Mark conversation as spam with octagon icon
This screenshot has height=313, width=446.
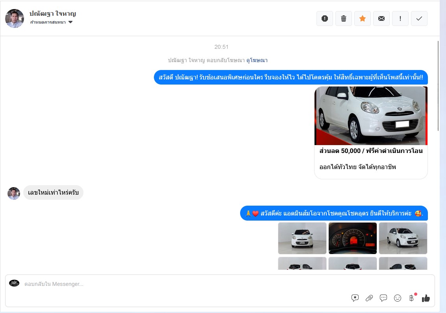point(325,18)
